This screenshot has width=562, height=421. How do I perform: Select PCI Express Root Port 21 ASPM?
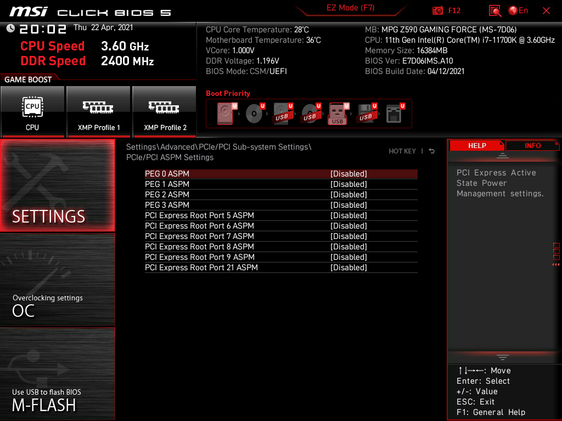tap(201, 268)
